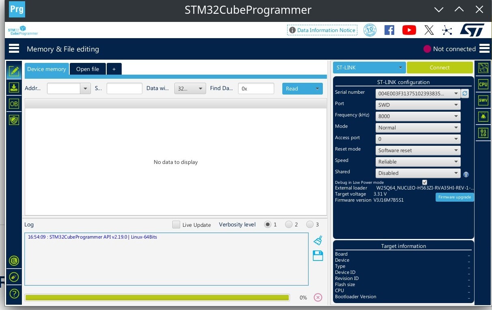Open the ST-LINK interface selector
This screenshot has width=492, height=310.
(368, 67)
